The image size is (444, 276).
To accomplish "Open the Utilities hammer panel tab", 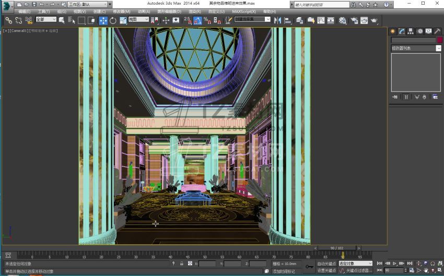I will [437, 31].
